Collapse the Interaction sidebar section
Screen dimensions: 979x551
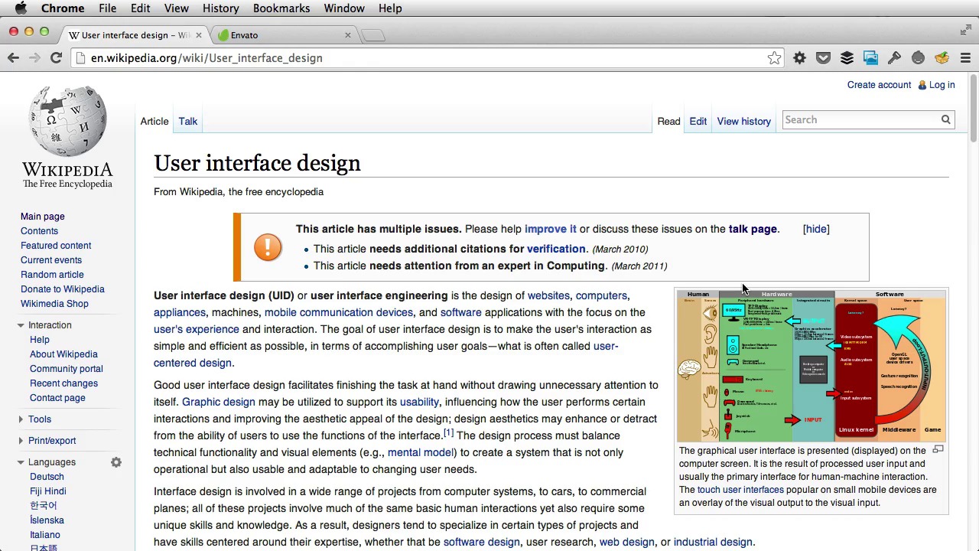[21, 325]
